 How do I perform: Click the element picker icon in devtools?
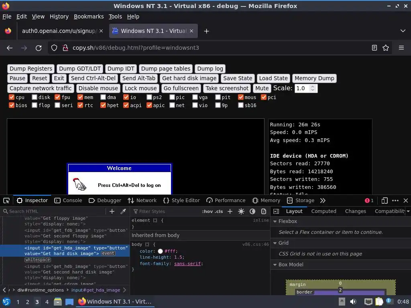6,201
